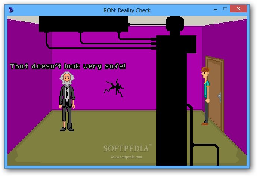Click the door handle on the brown door
257x176 pixels.
point(220,97)
